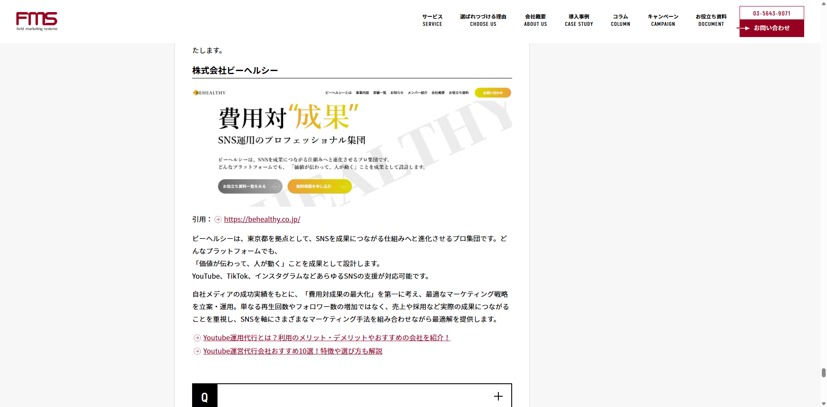Viewport: 827px width, 407px height.
Task: Click paragraph starting 自社メディアの成功実績をもとに
Action: click(352, 307)
